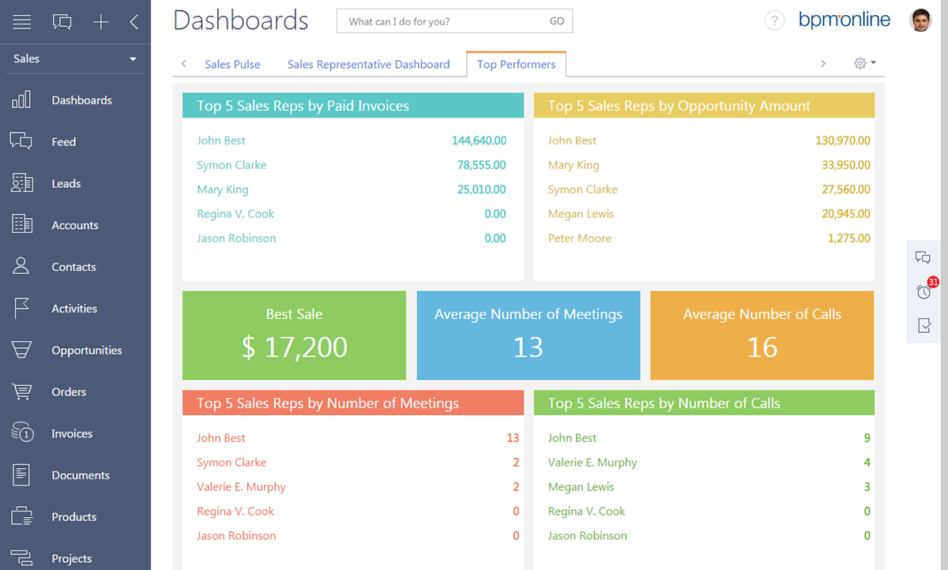The height and width of the screenshot is (570, 948).
Task: Open the Invoices section icon
Action: coord(21,433)
